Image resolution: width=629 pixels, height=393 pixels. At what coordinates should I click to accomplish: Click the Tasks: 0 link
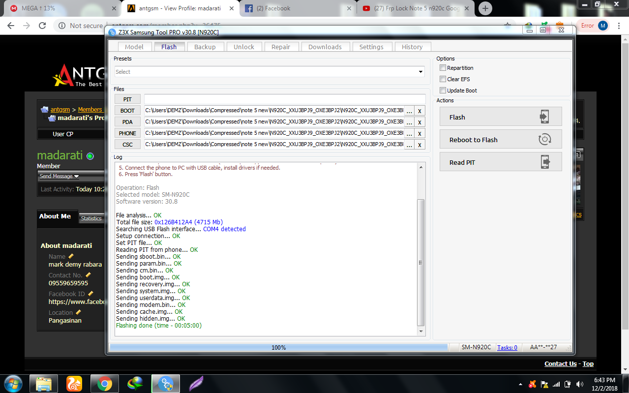coord(507,347)
